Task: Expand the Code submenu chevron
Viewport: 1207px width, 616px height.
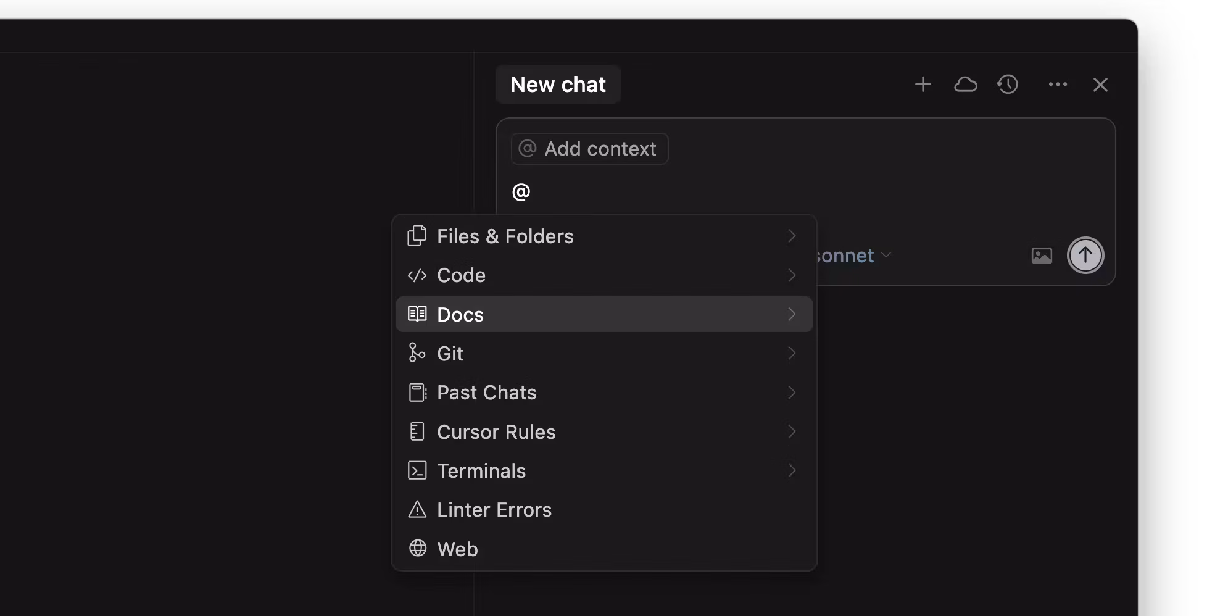Action: pyautogui.click(x=792, y=275)
